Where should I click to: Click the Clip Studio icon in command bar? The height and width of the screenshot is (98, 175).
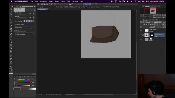tap(38, 4)
